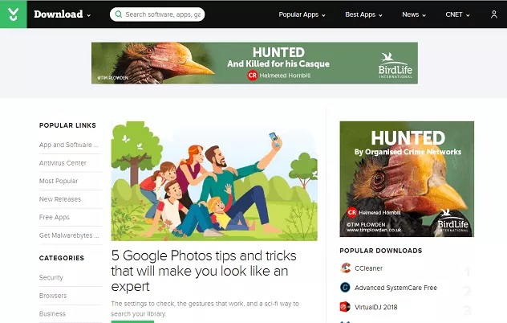Open the Google Photos tips article headline
The width and height of the screenshot is (507, 323).
(204, 271)
